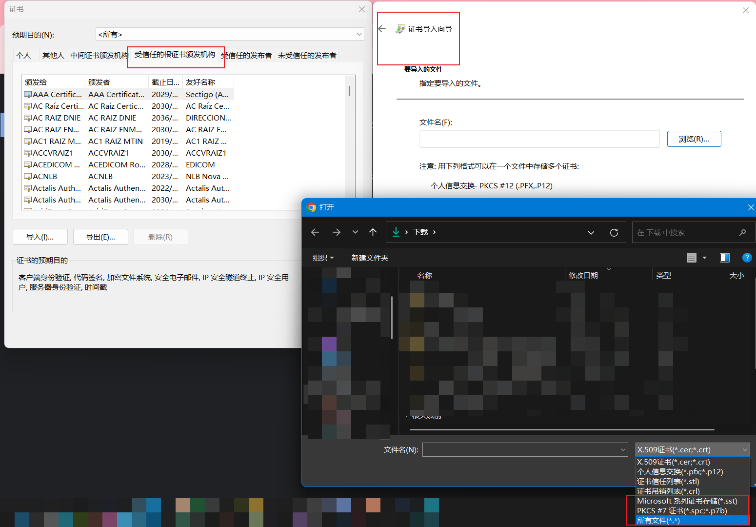The height and width of the screenshot is (527, 756).
Task: Open the 组织 menu
Action: coord(323,258)
